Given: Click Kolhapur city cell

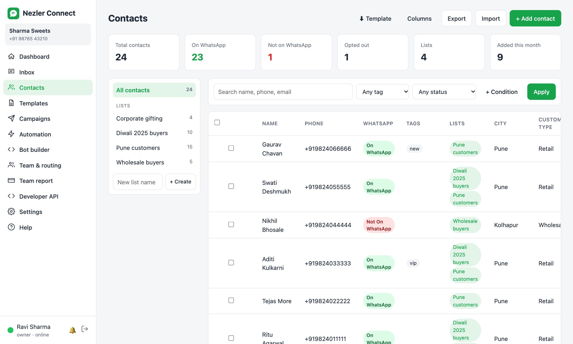Looking at the screenshot, I should (506, 225).
